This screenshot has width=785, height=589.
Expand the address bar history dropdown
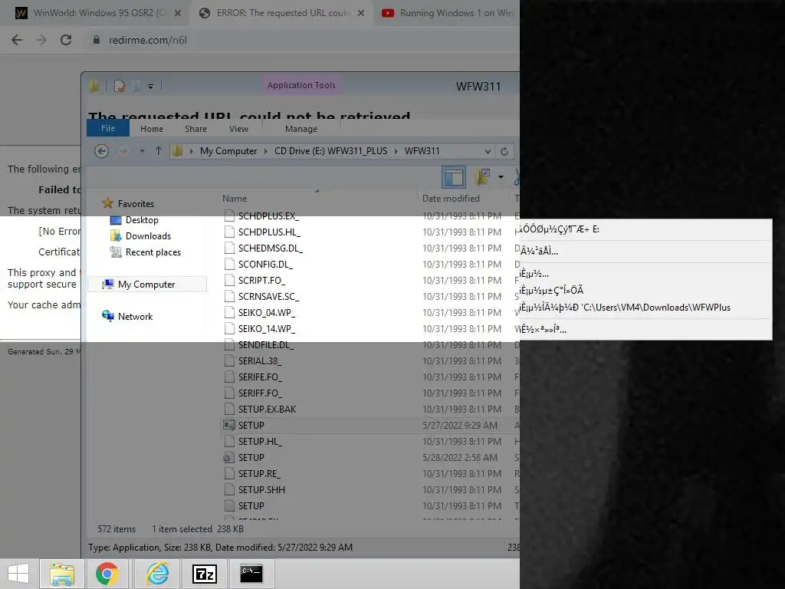tap(488, 151)
